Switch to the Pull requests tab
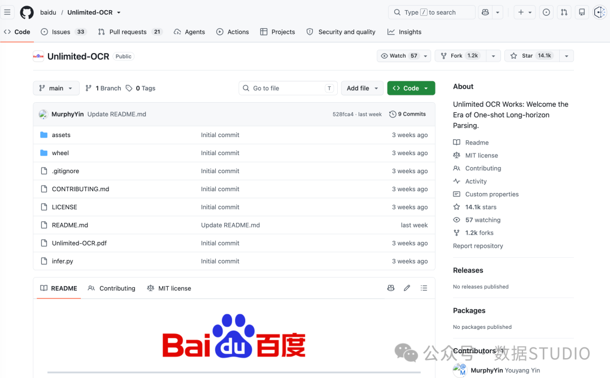The height and width of the screenshot is (378, 610). click(x=129, y=32)
